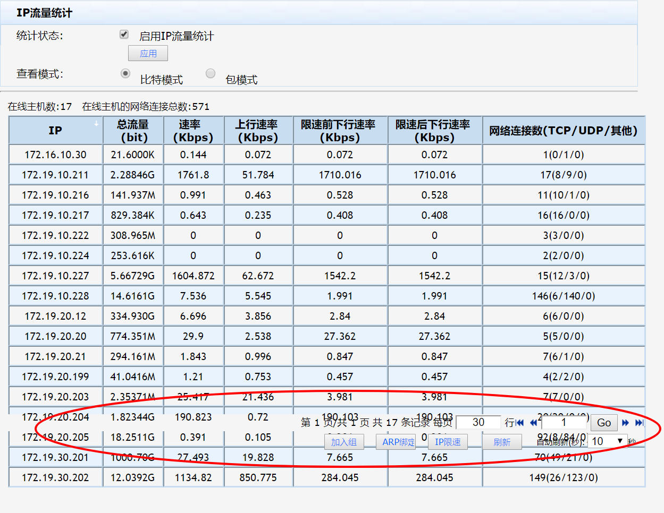
Task: Click the next page double-arrow icon
Action: tap(625, 423)
